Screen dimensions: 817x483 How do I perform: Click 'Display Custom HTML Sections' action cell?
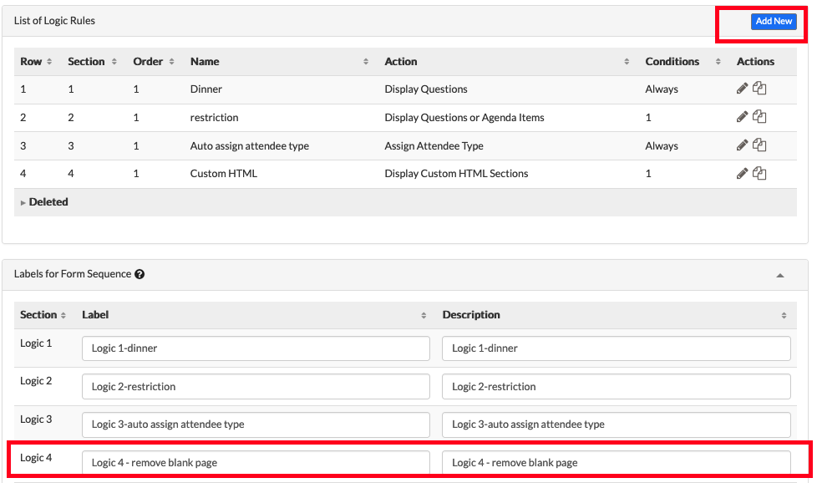[x=456, y=174]
